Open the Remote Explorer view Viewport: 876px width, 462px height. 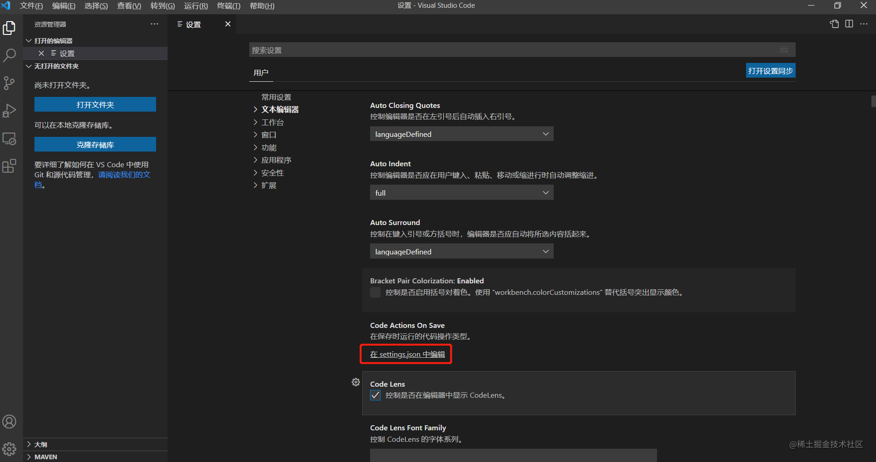9,138
